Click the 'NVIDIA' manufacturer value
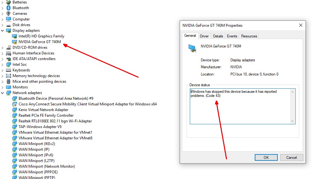This screenshot has width=326, height=179. [236, 67]
